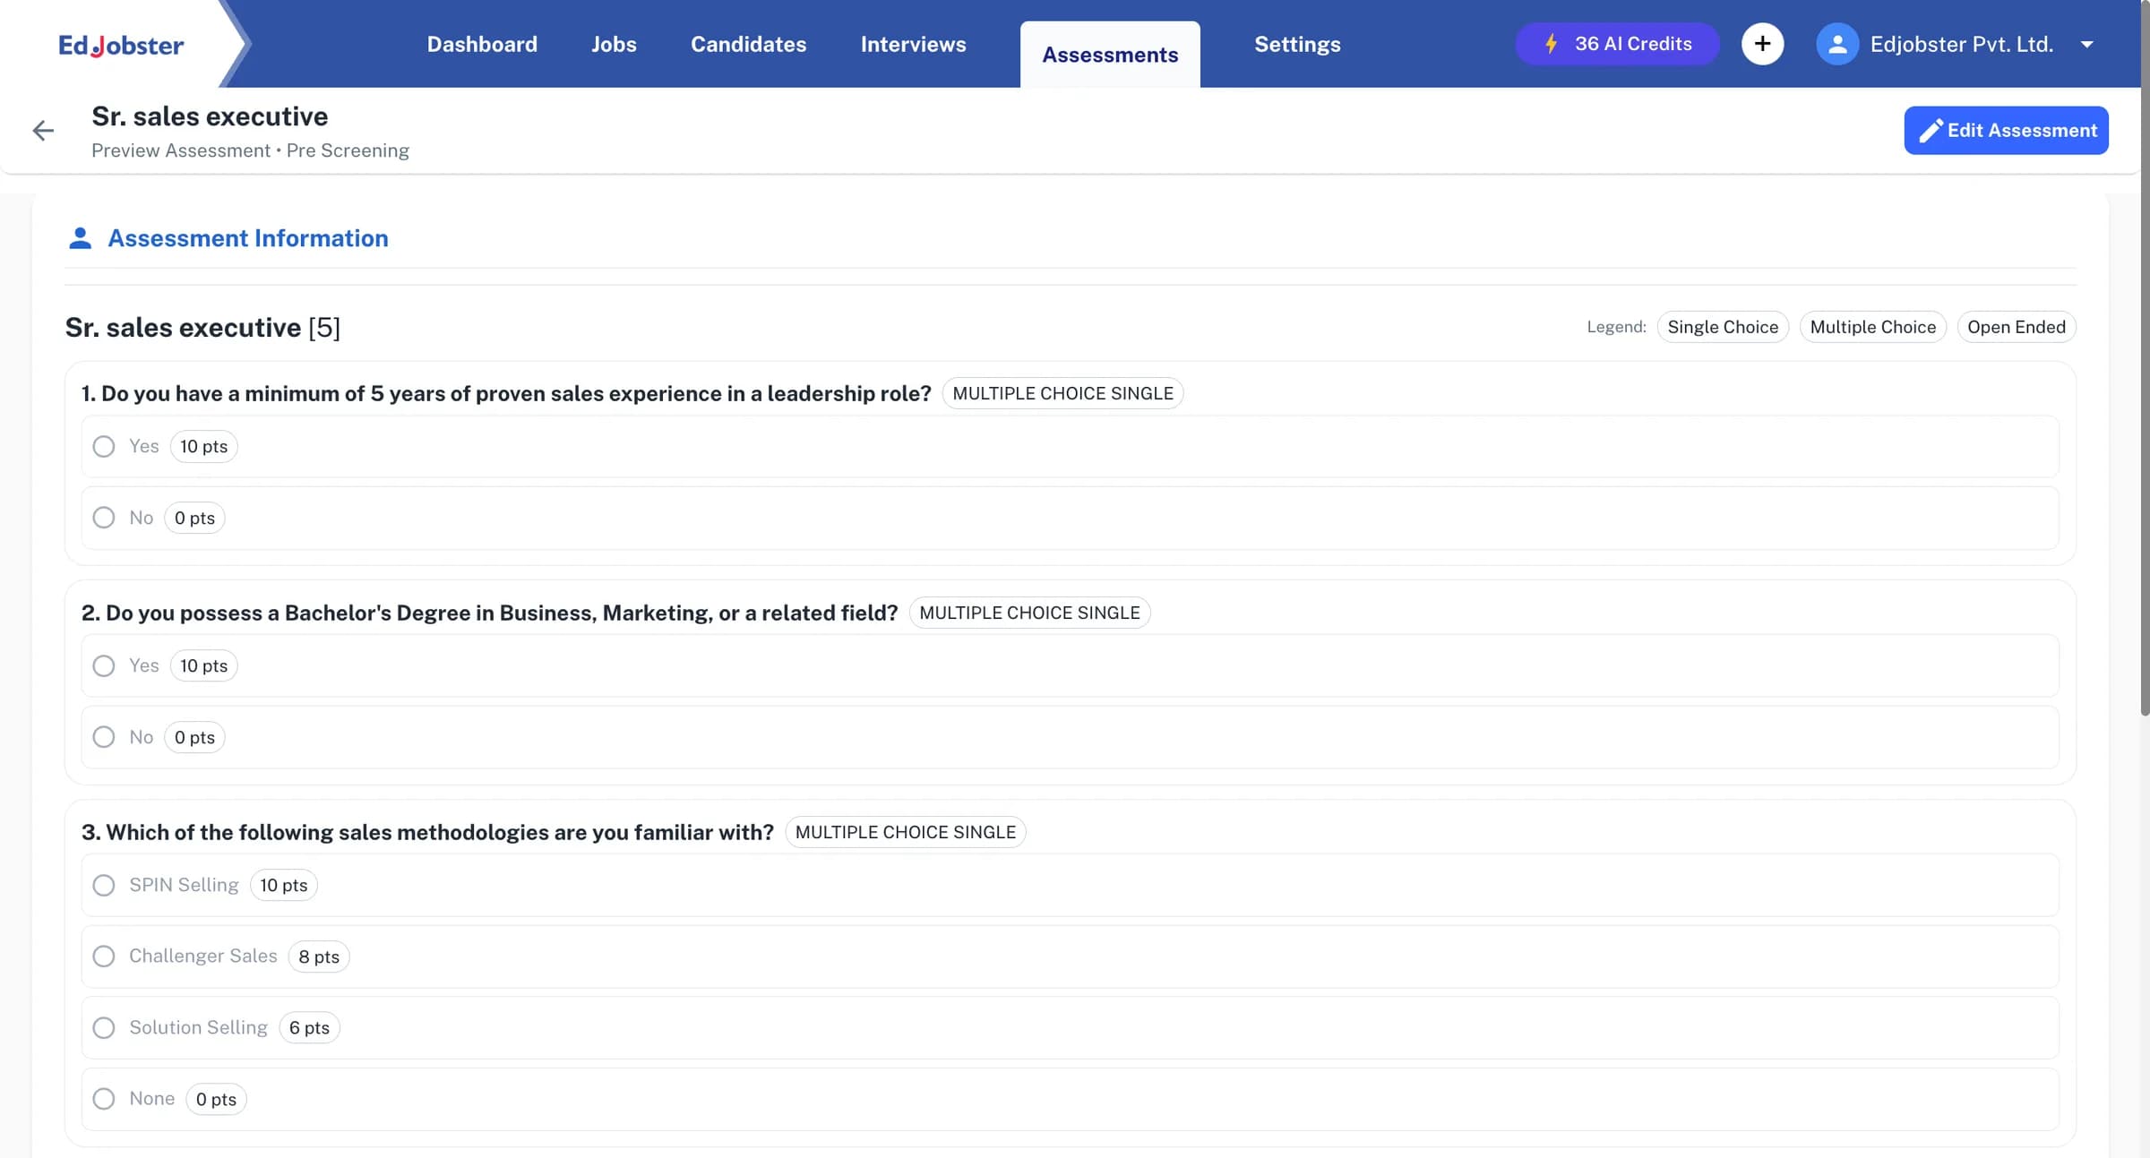Click the Open Ended legend chip

click(x=2016, y=327)
